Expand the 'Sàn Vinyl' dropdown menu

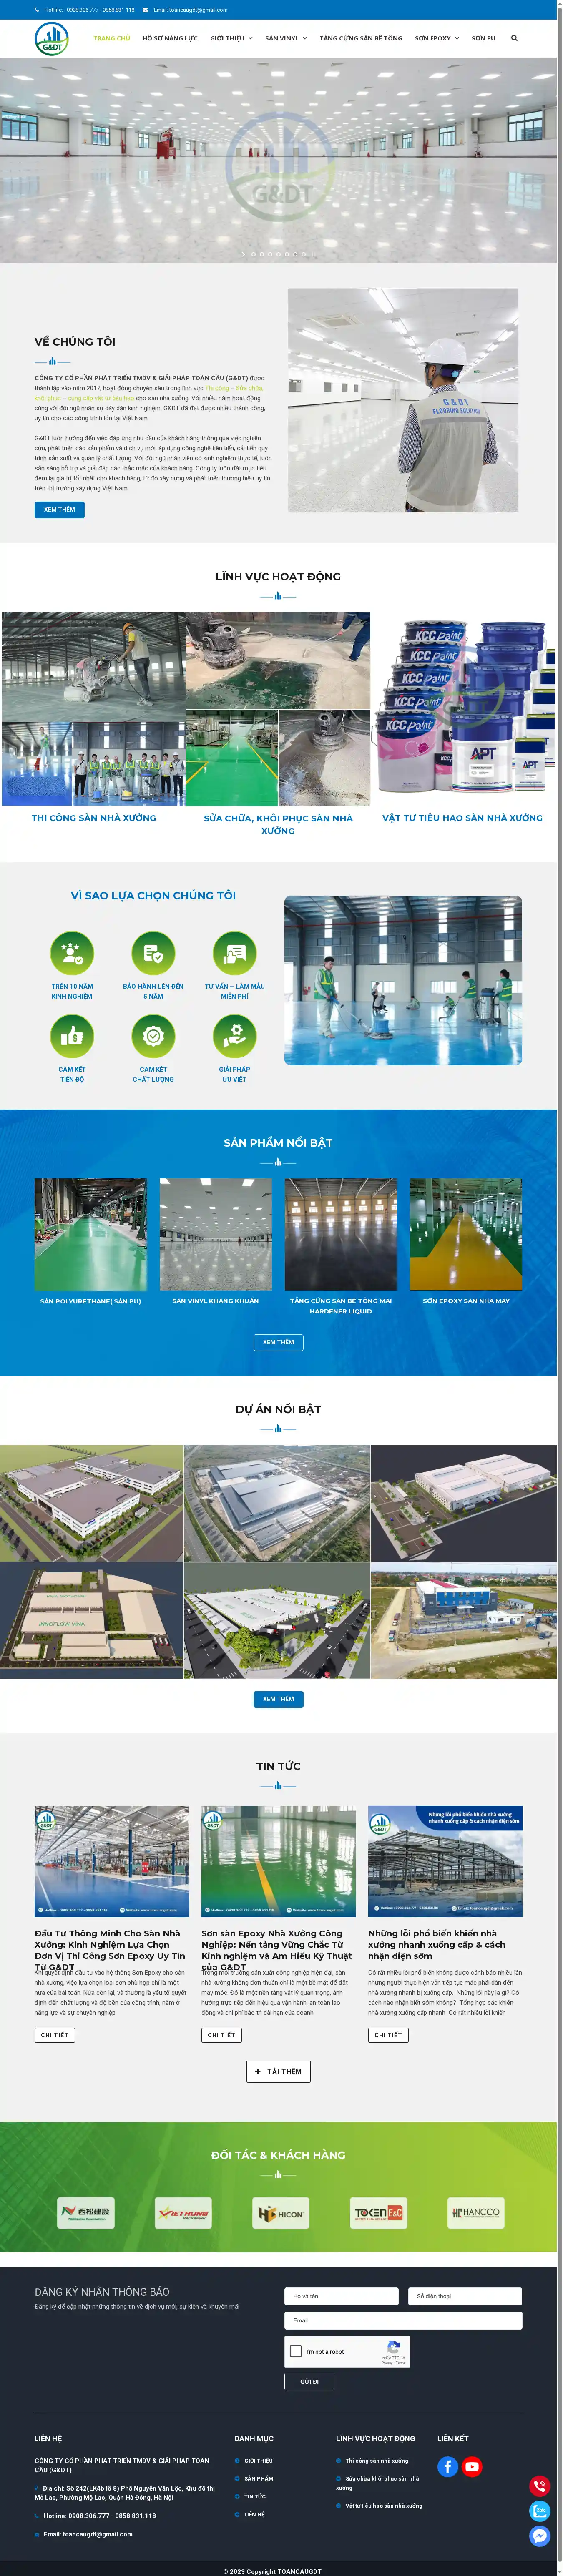[x=286, y=38]
